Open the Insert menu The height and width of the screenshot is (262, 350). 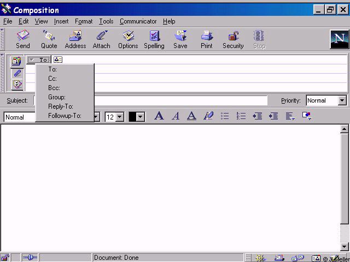click(x=61, y=21)
